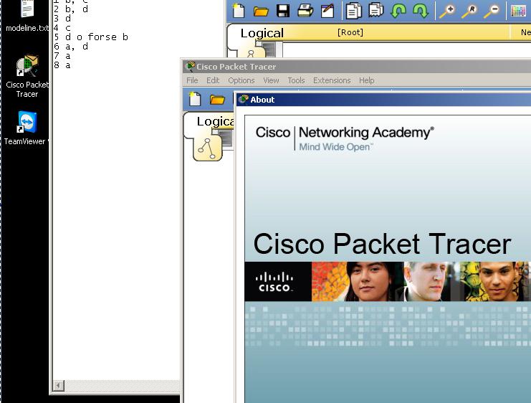Click line '2 b, d' in text editor
This screenshot has height=403, width=531.
[x=71, y=9]
